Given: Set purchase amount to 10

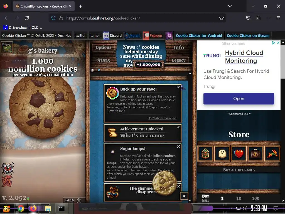Looking at the screenshot, I should click(239, 198).
